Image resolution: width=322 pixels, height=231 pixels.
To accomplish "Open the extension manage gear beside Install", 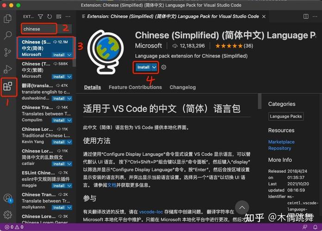I will (x=164, y=67).
